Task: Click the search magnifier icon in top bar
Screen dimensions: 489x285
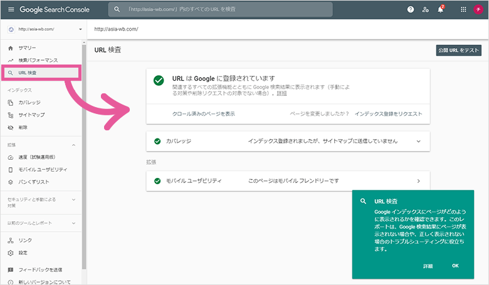Action: 117,9
